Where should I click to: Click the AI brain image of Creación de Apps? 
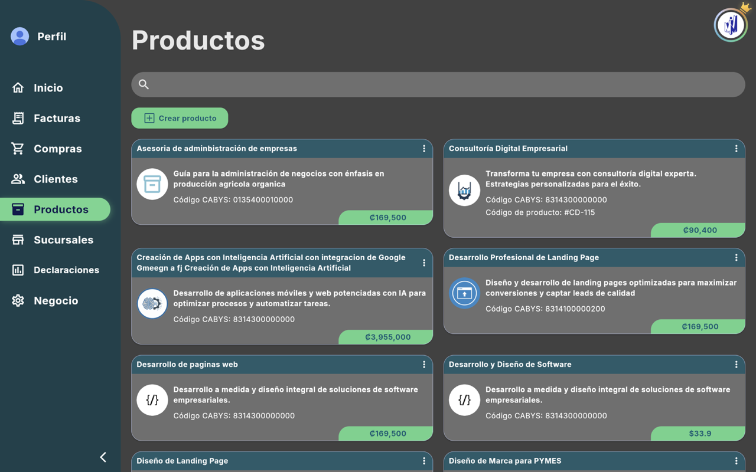pos(152,303)
